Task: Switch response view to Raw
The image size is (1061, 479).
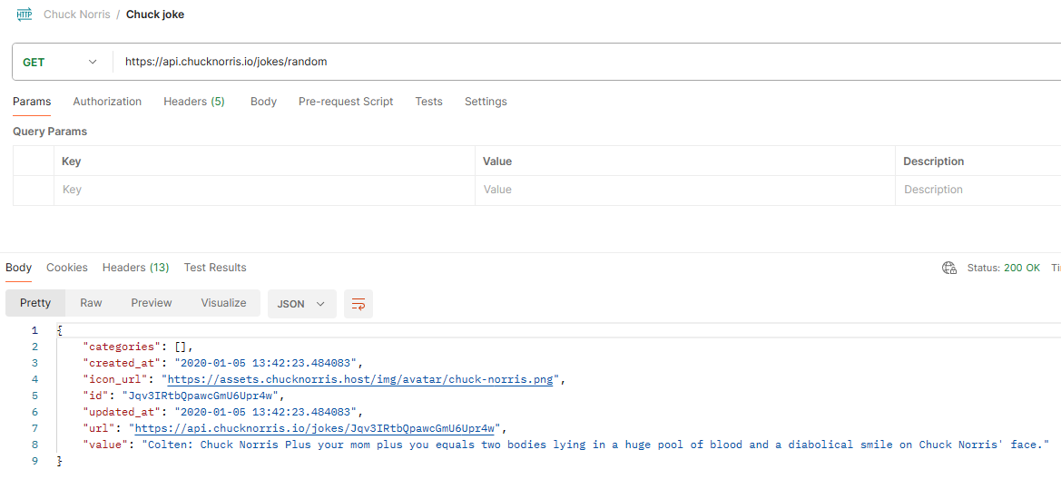Action: (91, 303)
